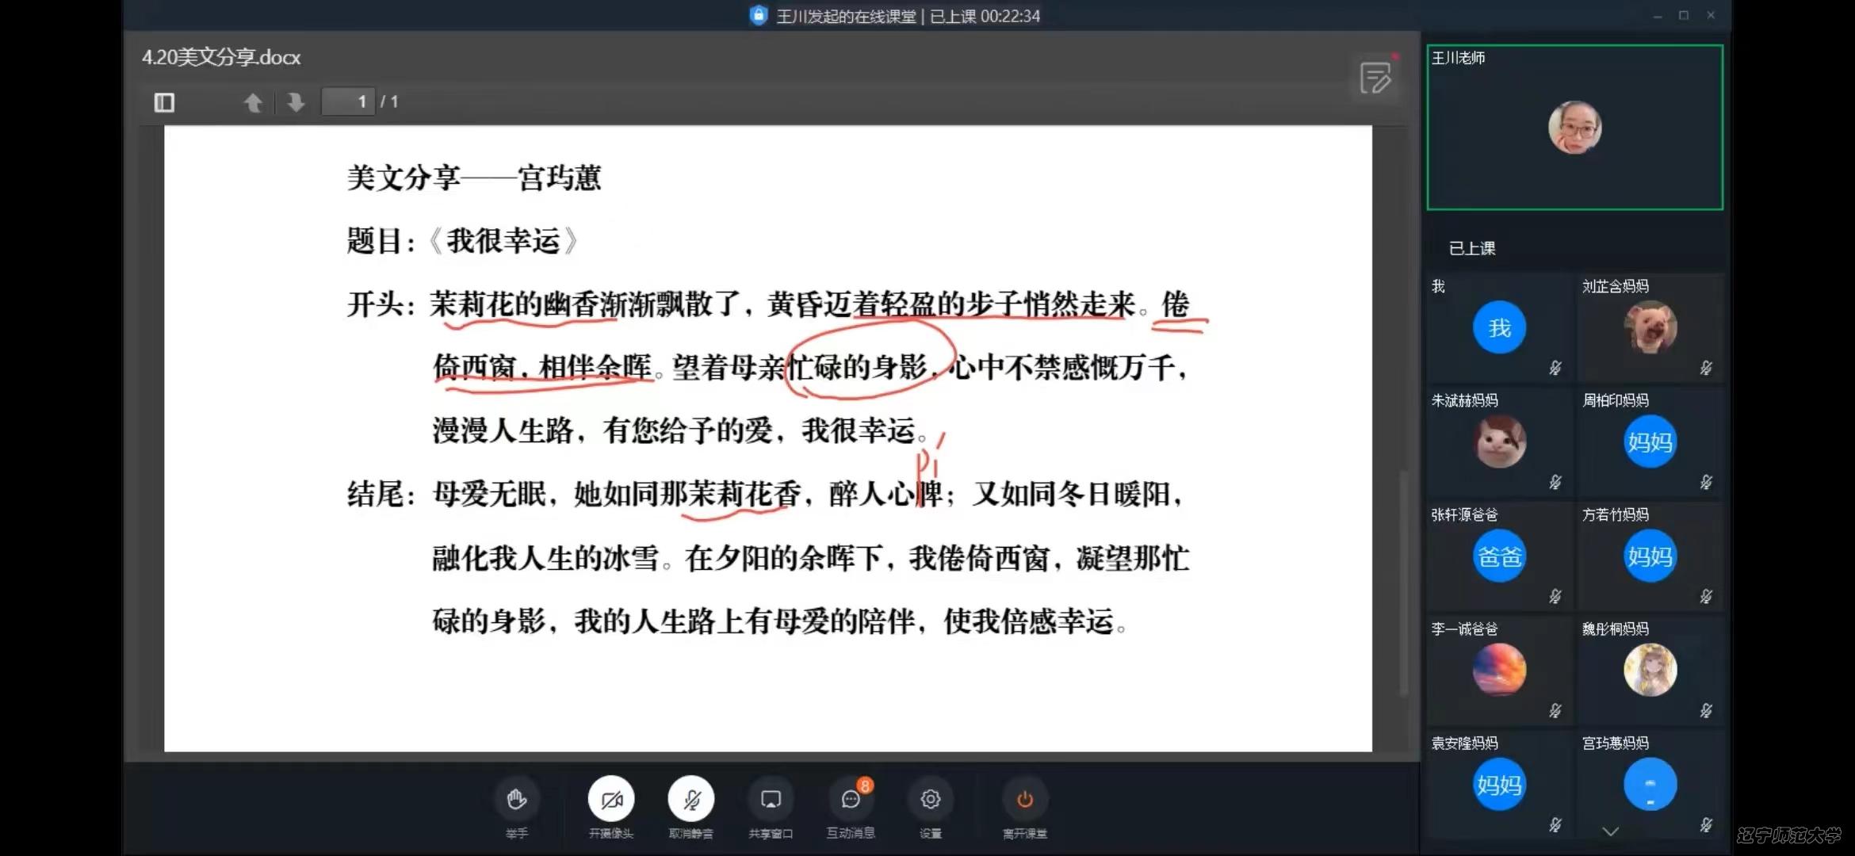Click the page number input field
This screenshot has width=1855, height=856.
click(x=349, y=101)
